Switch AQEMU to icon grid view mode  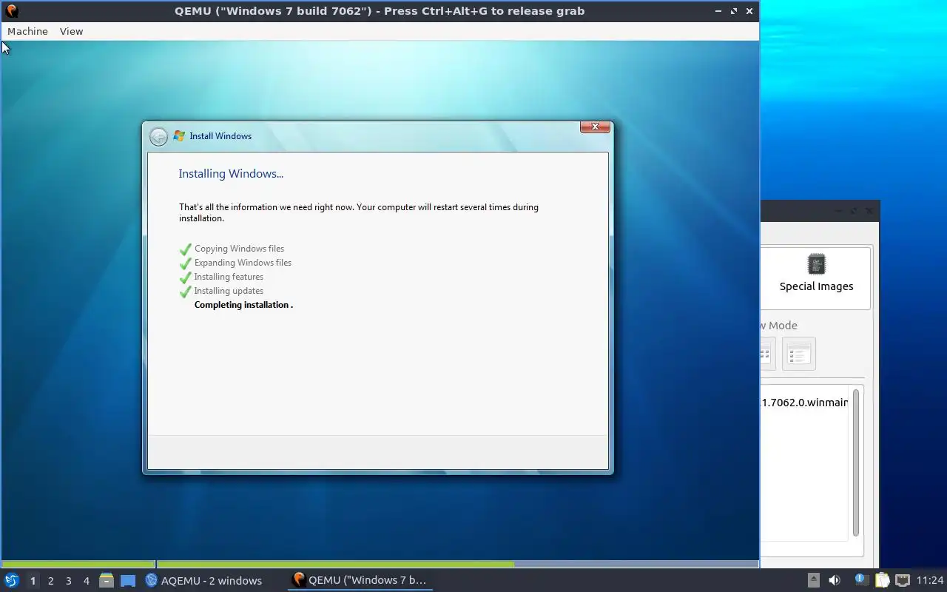767,354
